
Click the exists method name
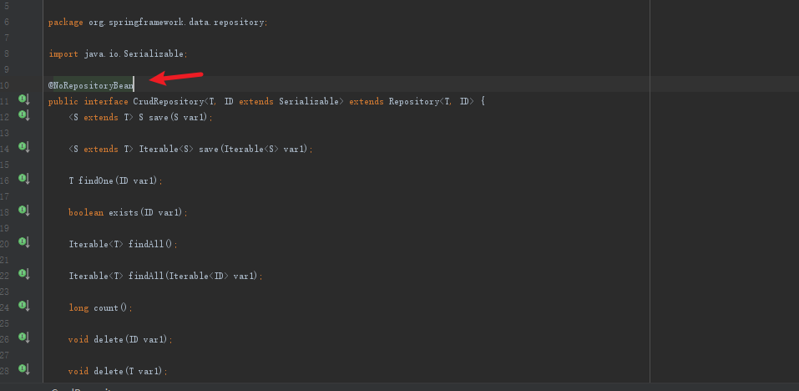pos(124,212)
